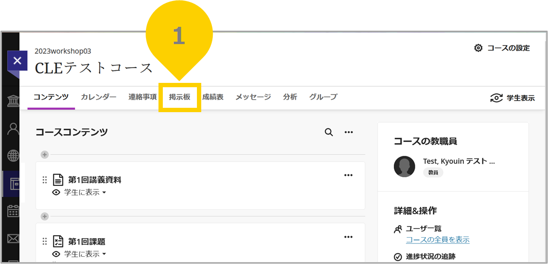Open the profile icon in sidebar
The height and width of the screenshot is (264, 548).
point(13,129)
